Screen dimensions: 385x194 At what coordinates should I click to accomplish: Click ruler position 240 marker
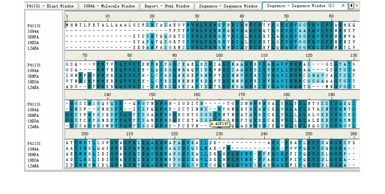click(x=264, y=134)
